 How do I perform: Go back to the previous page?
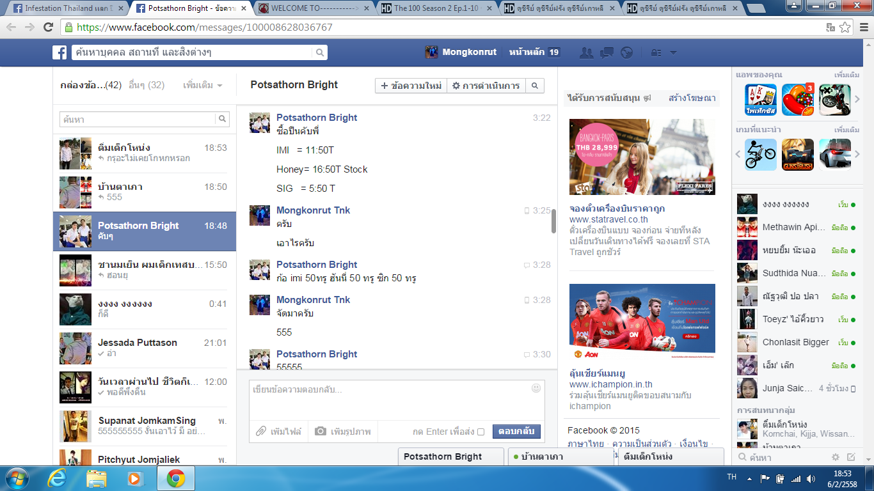12,27
